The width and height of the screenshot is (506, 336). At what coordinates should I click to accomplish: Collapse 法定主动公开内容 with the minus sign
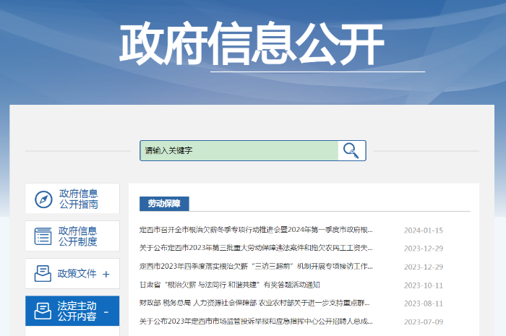(106, 311)
